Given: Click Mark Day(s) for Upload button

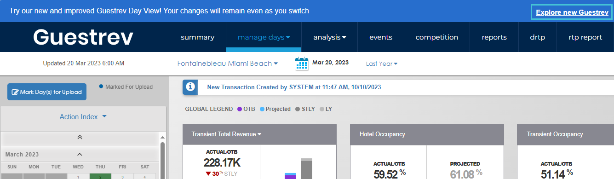Looking at the screenshot, I should 47,92.
